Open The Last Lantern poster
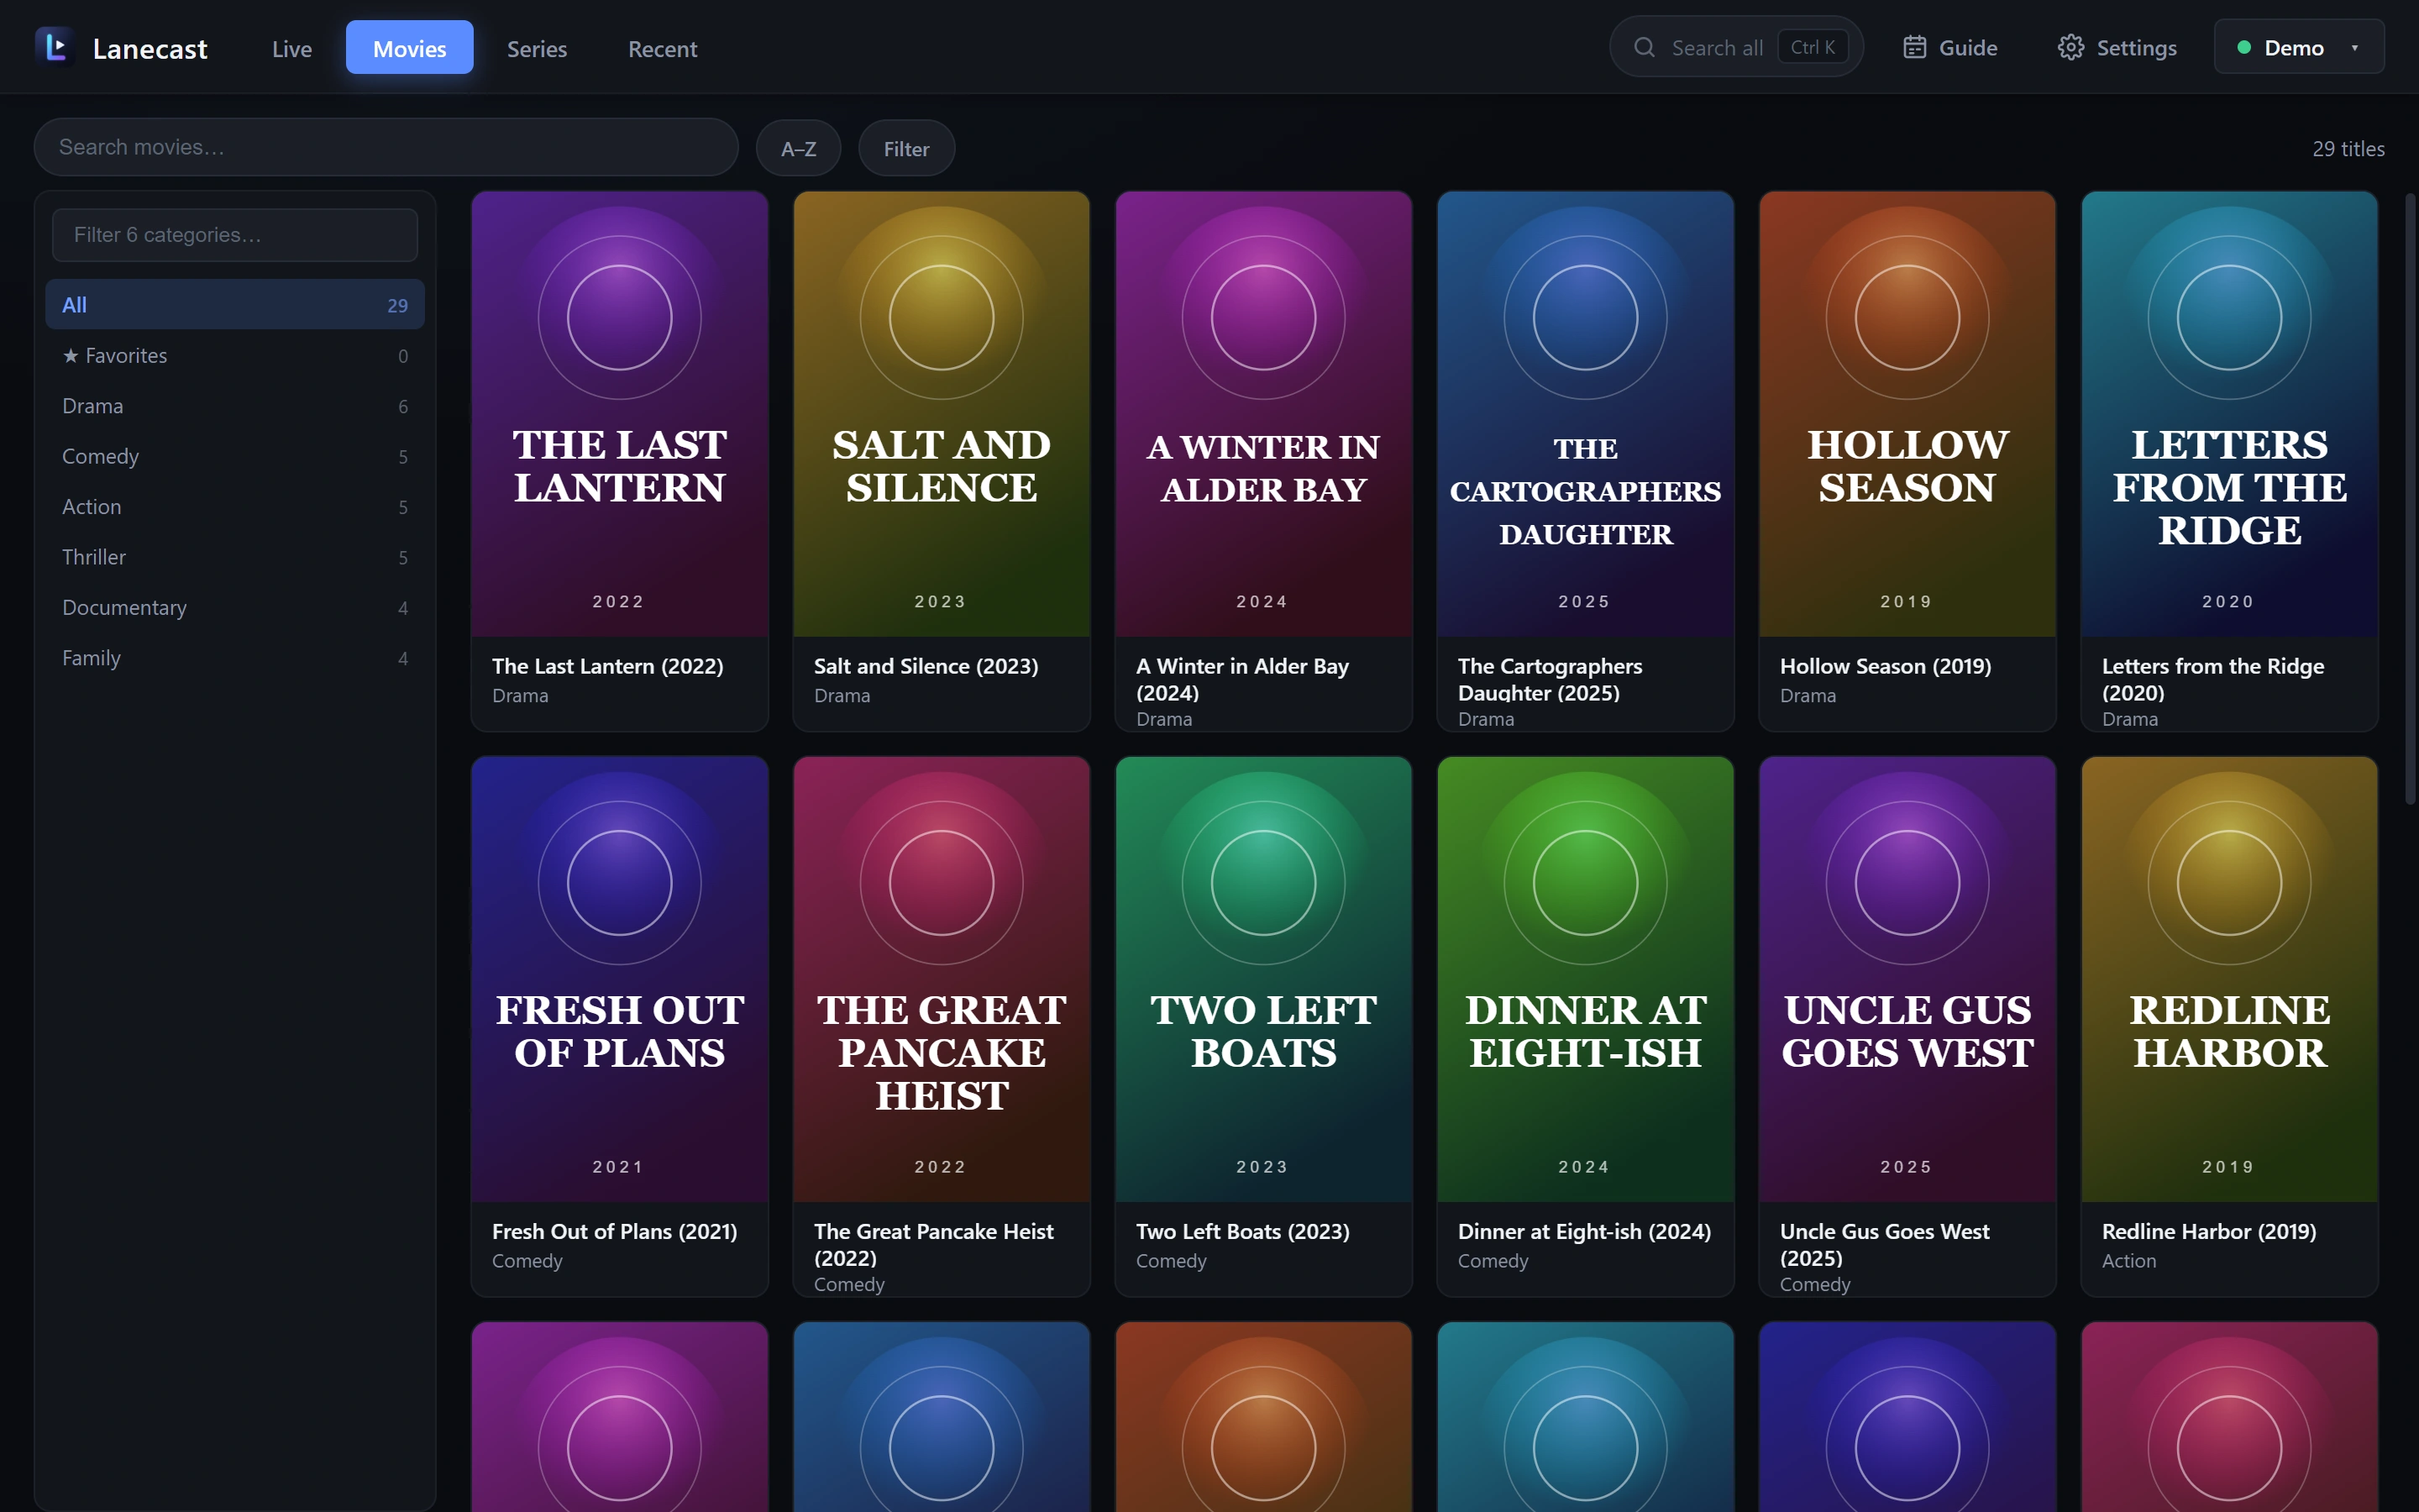 tap(620, 414)
